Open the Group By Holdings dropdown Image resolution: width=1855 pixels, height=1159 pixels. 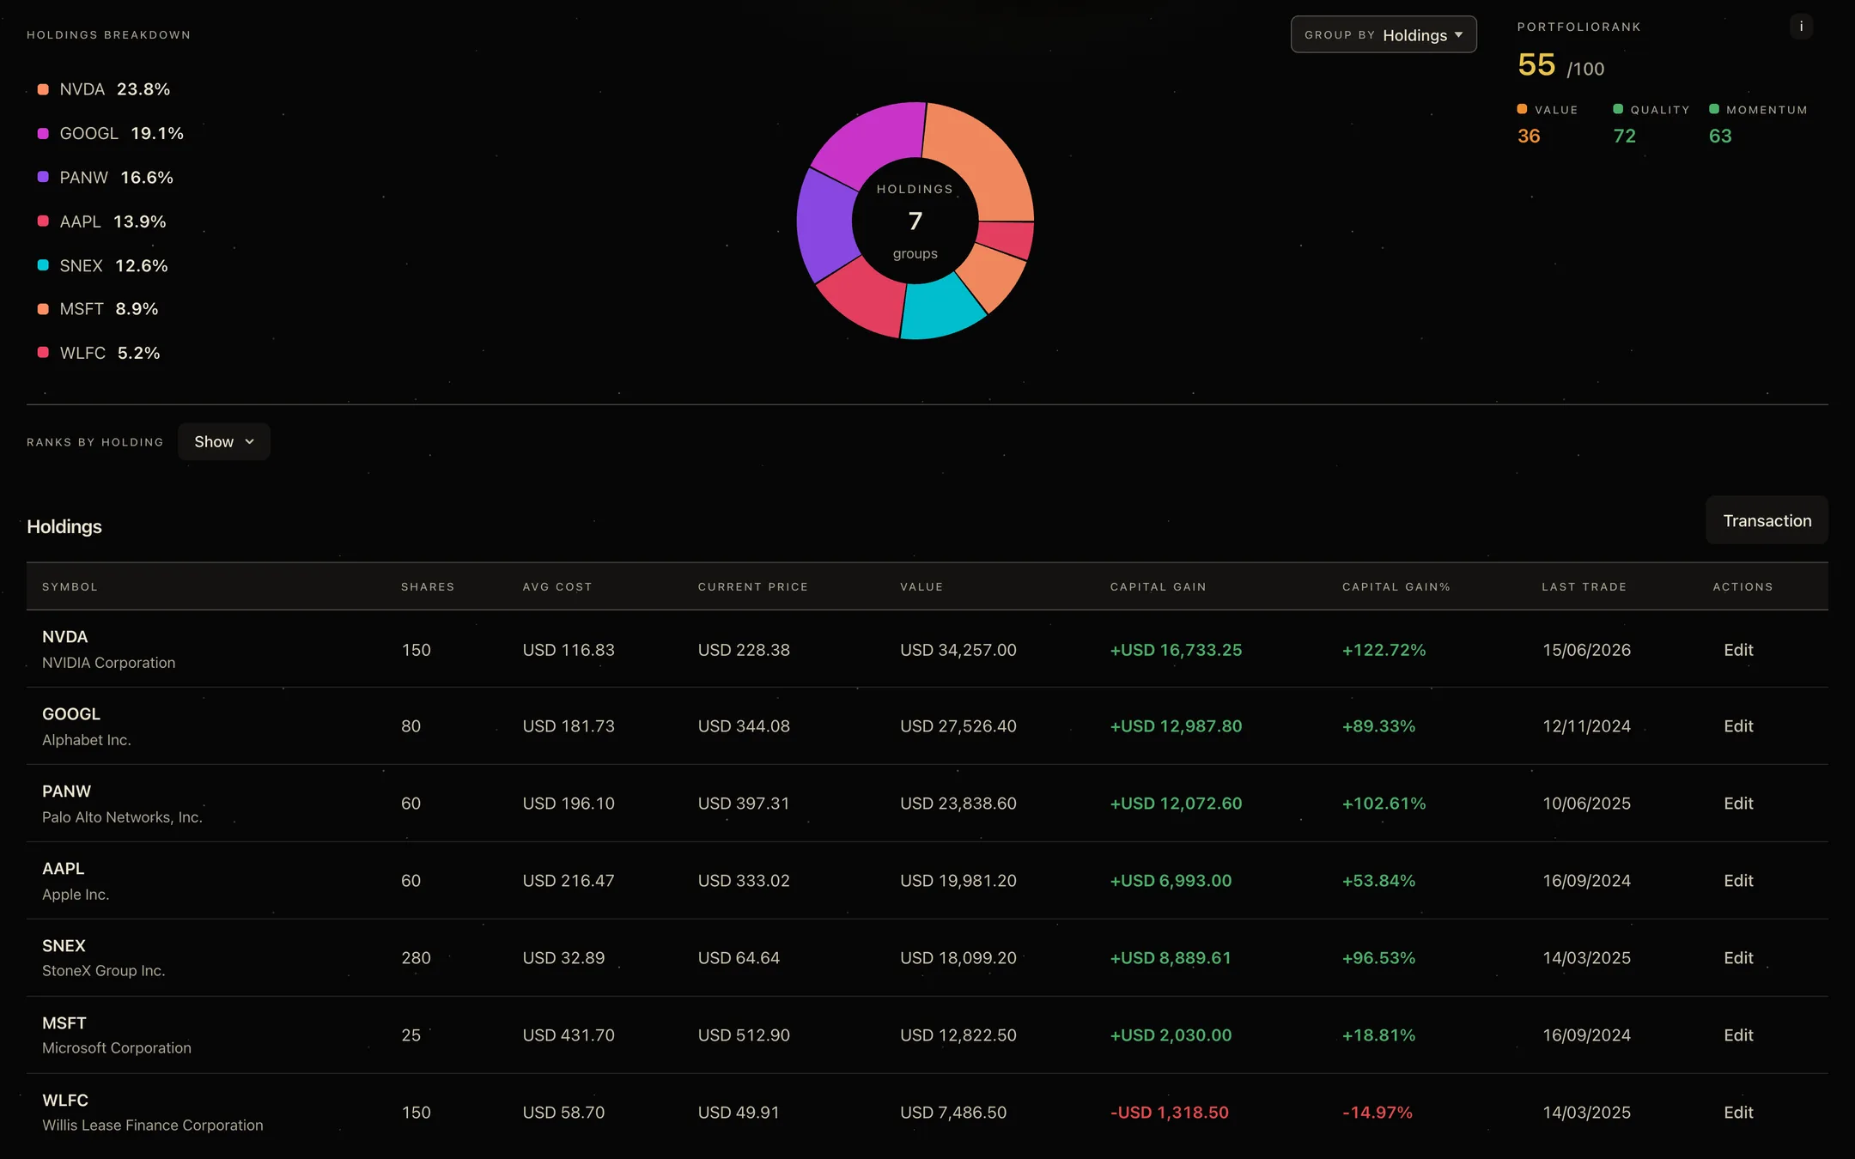(1384, 34)
